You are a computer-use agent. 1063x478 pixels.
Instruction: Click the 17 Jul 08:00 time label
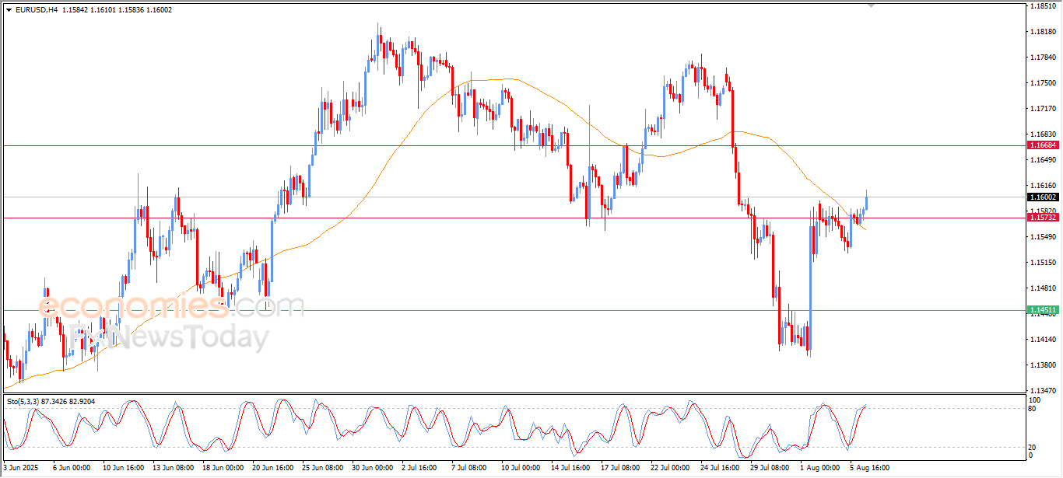(621, 468)
